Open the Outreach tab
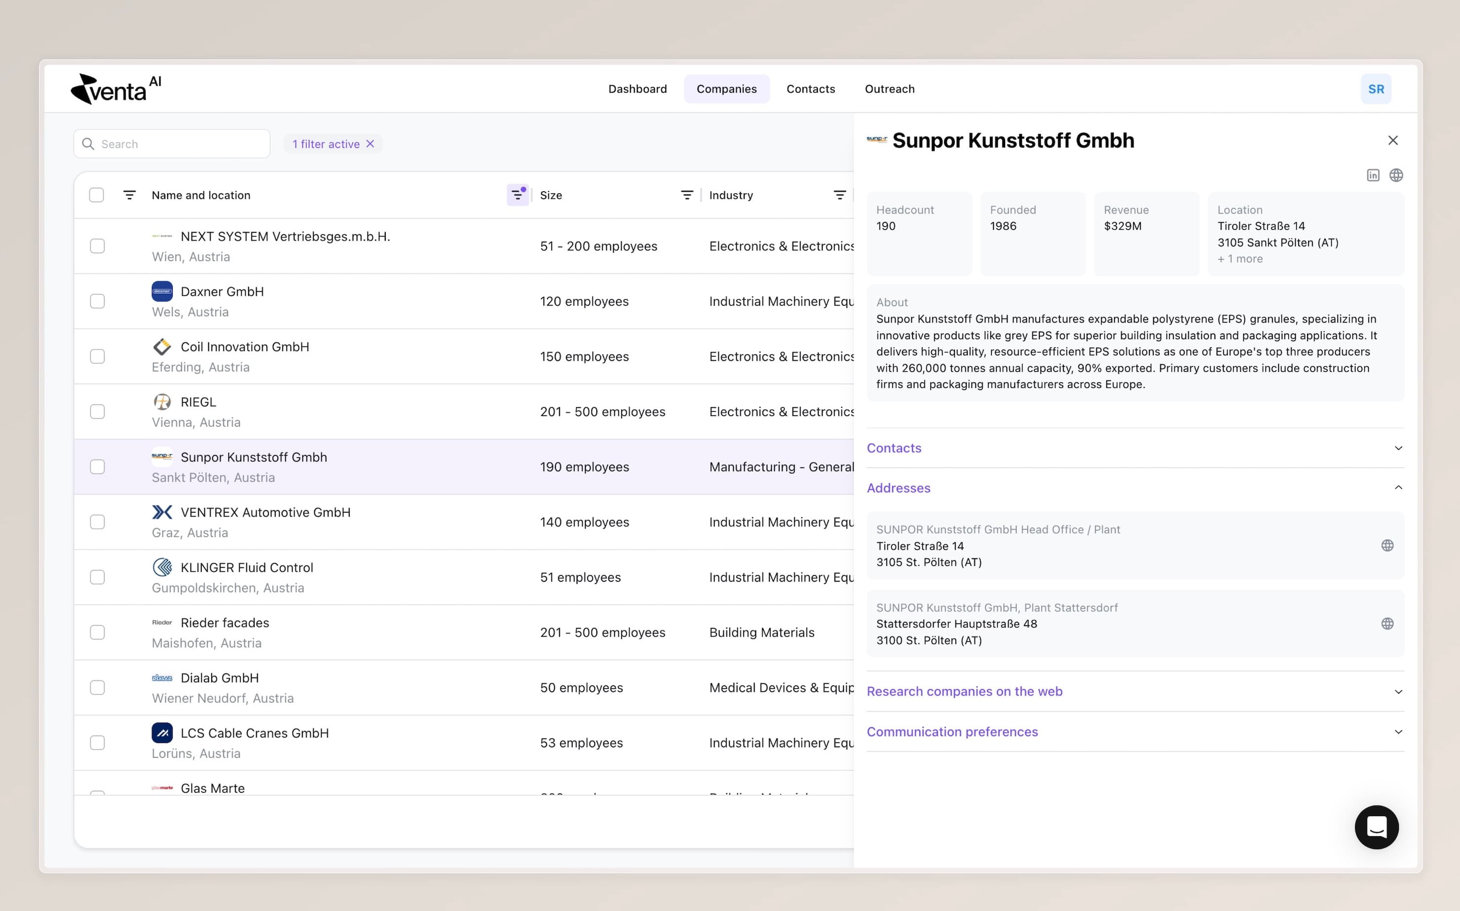The image size is (1460, 911). click(x=889, y=89)
